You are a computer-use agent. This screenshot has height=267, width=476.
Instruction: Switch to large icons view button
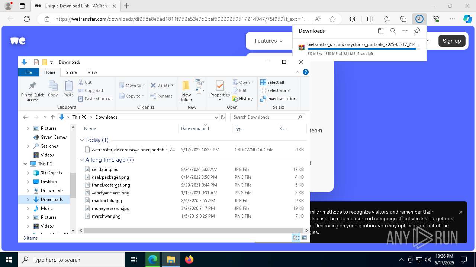coord(304,238)
